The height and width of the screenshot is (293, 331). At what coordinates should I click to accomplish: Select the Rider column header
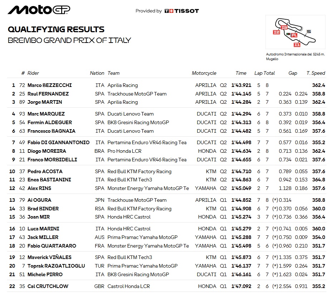[33, 73]
